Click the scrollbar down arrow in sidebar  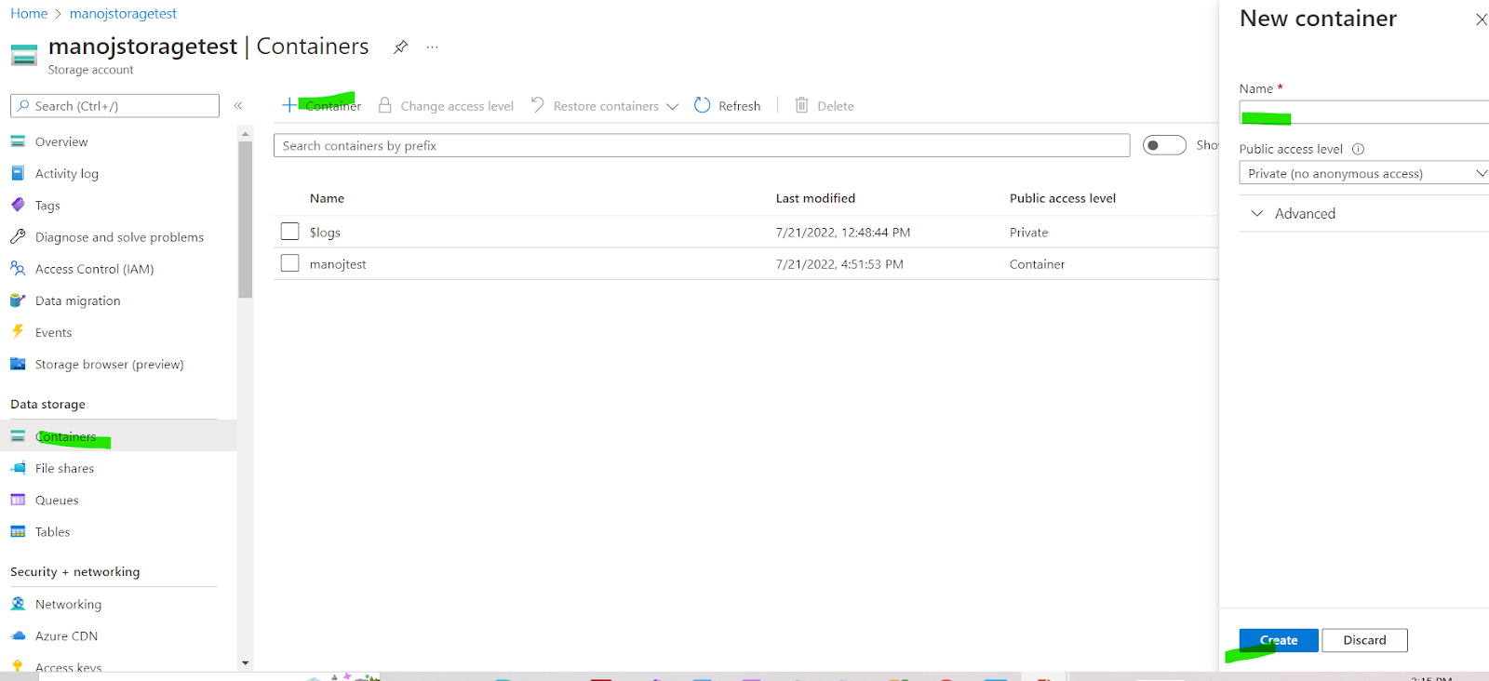click(x=246, y=663)
